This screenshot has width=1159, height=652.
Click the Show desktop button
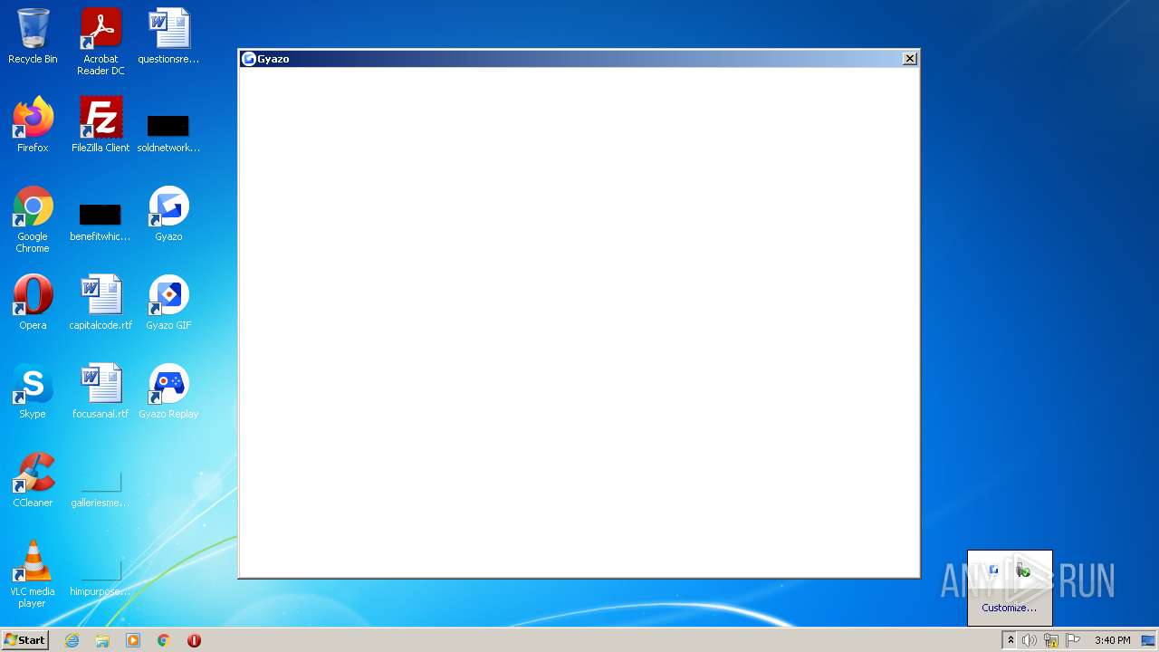point(1148,640)
